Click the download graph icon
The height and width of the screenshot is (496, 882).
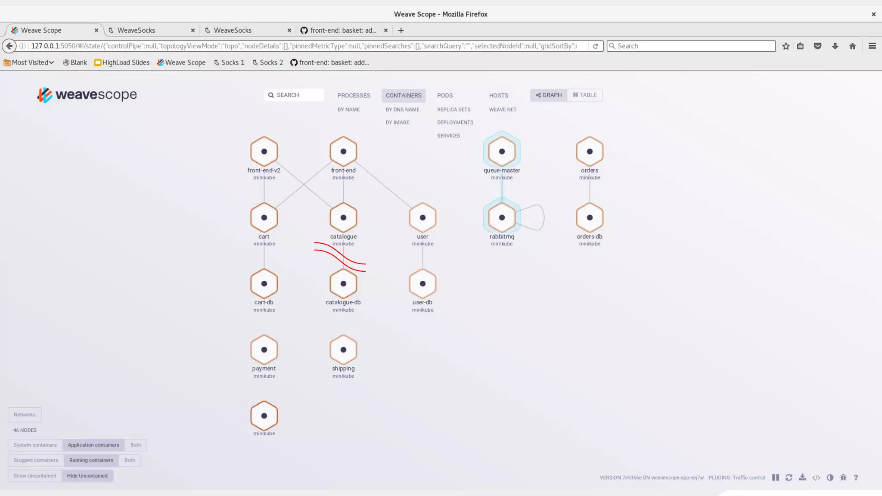[x=802, y=477]
